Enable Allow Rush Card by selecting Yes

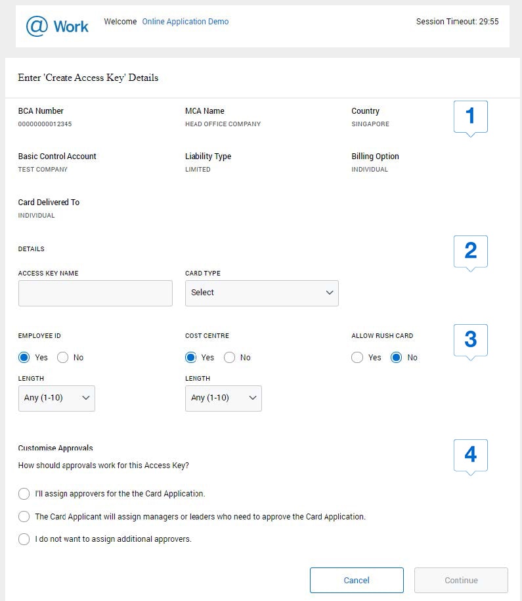pos(357,357)
